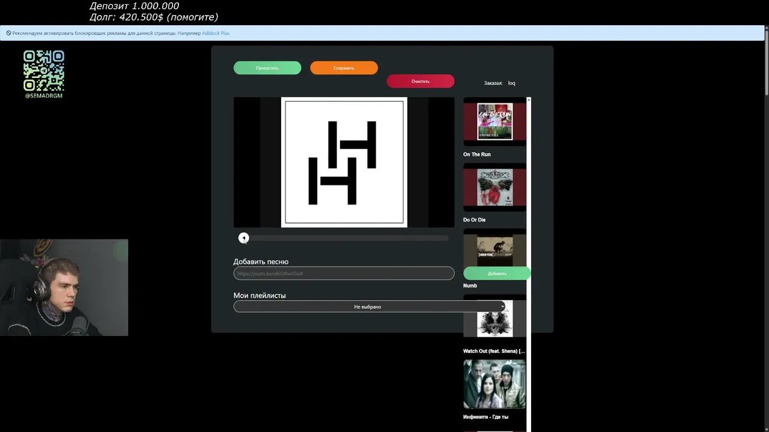
Task: Click the orange Сохранить button
Action: click(x=344, y=68)
